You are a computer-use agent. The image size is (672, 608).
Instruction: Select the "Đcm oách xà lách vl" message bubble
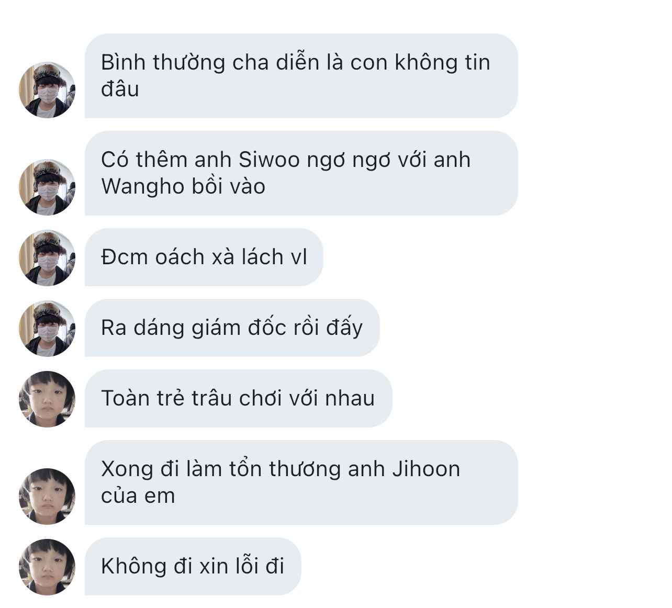(x=204, y=257)
